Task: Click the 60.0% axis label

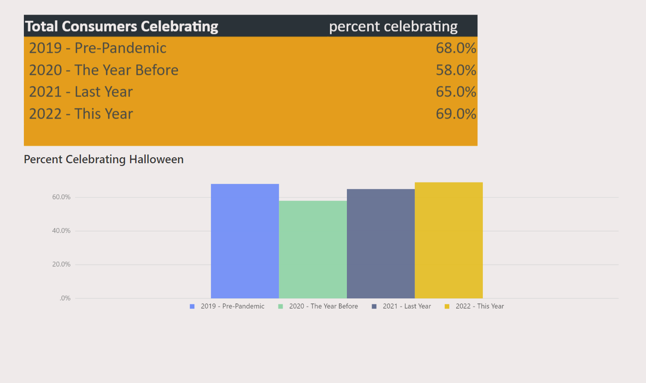Action: [x=61, y=197]
